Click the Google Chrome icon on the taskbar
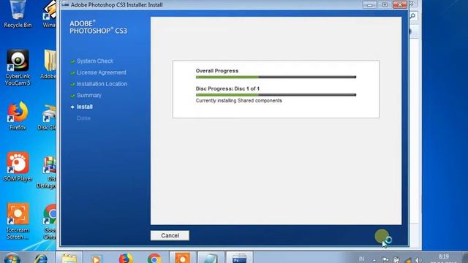 click(154, 258)
